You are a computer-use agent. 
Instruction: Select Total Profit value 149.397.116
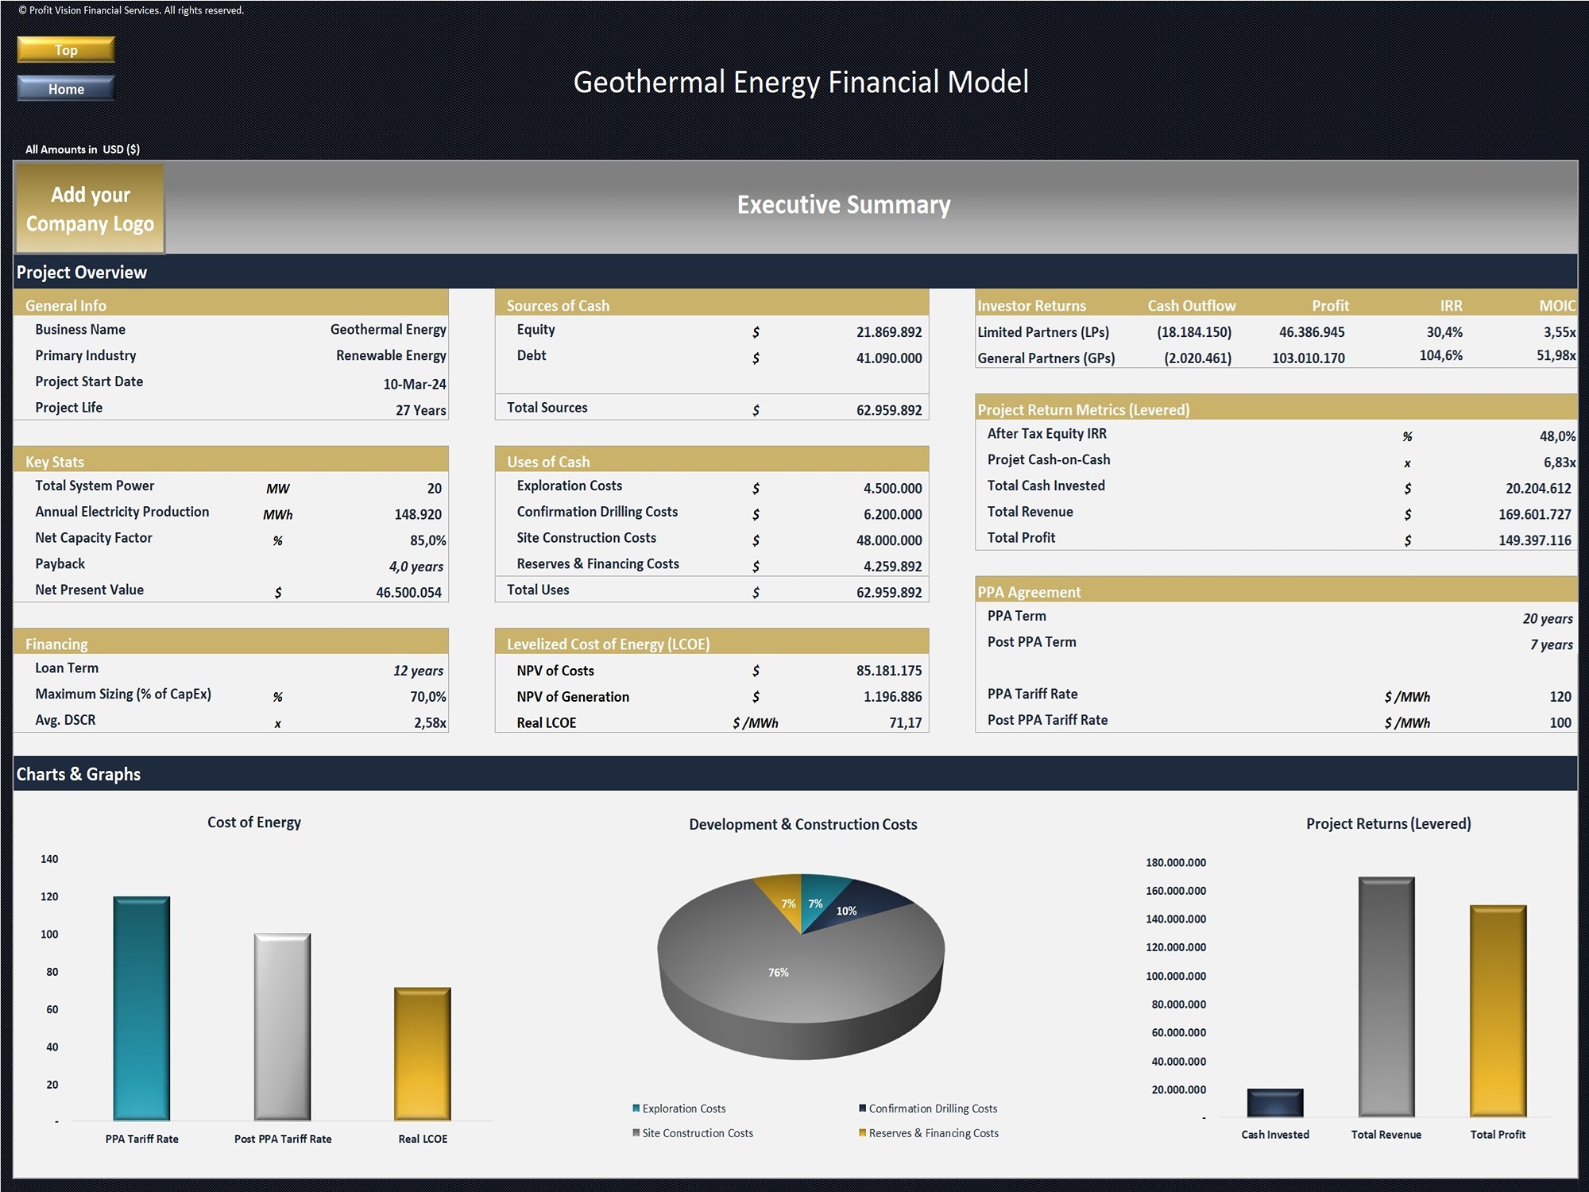pyautogui.click(x=1535, y=540)
